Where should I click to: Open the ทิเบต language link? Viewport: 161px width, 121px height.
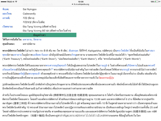tap(6, 9)
